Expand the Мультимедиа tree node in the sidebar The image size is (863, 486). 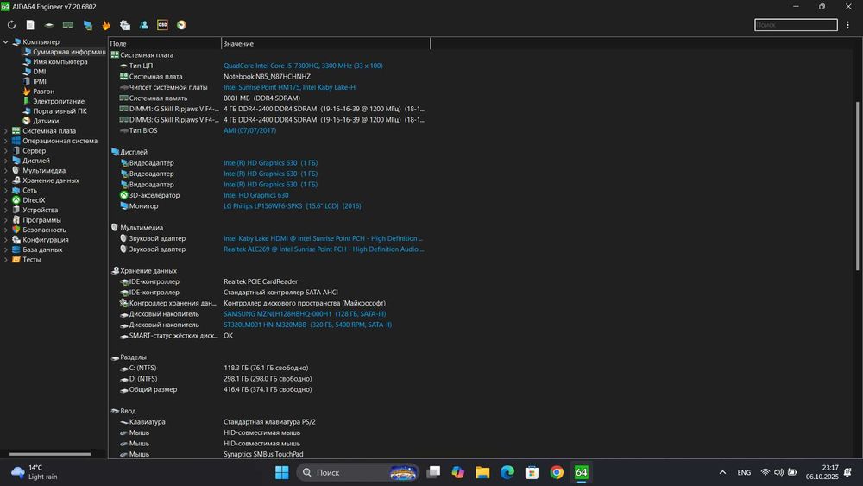coord(5,171)
